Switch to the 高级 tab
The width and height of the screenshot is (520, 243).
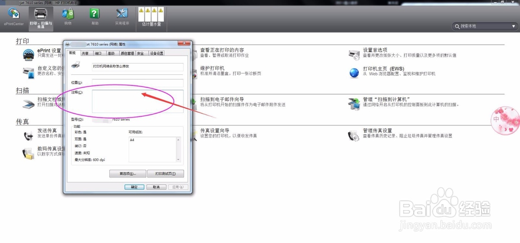(x=111, y=54)
